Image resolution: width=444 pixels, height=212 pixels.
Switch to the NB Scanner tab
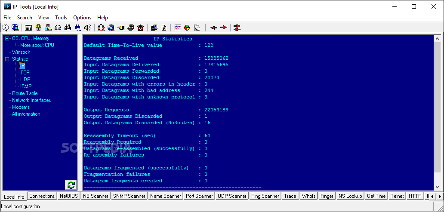click(x=96, y=196)
